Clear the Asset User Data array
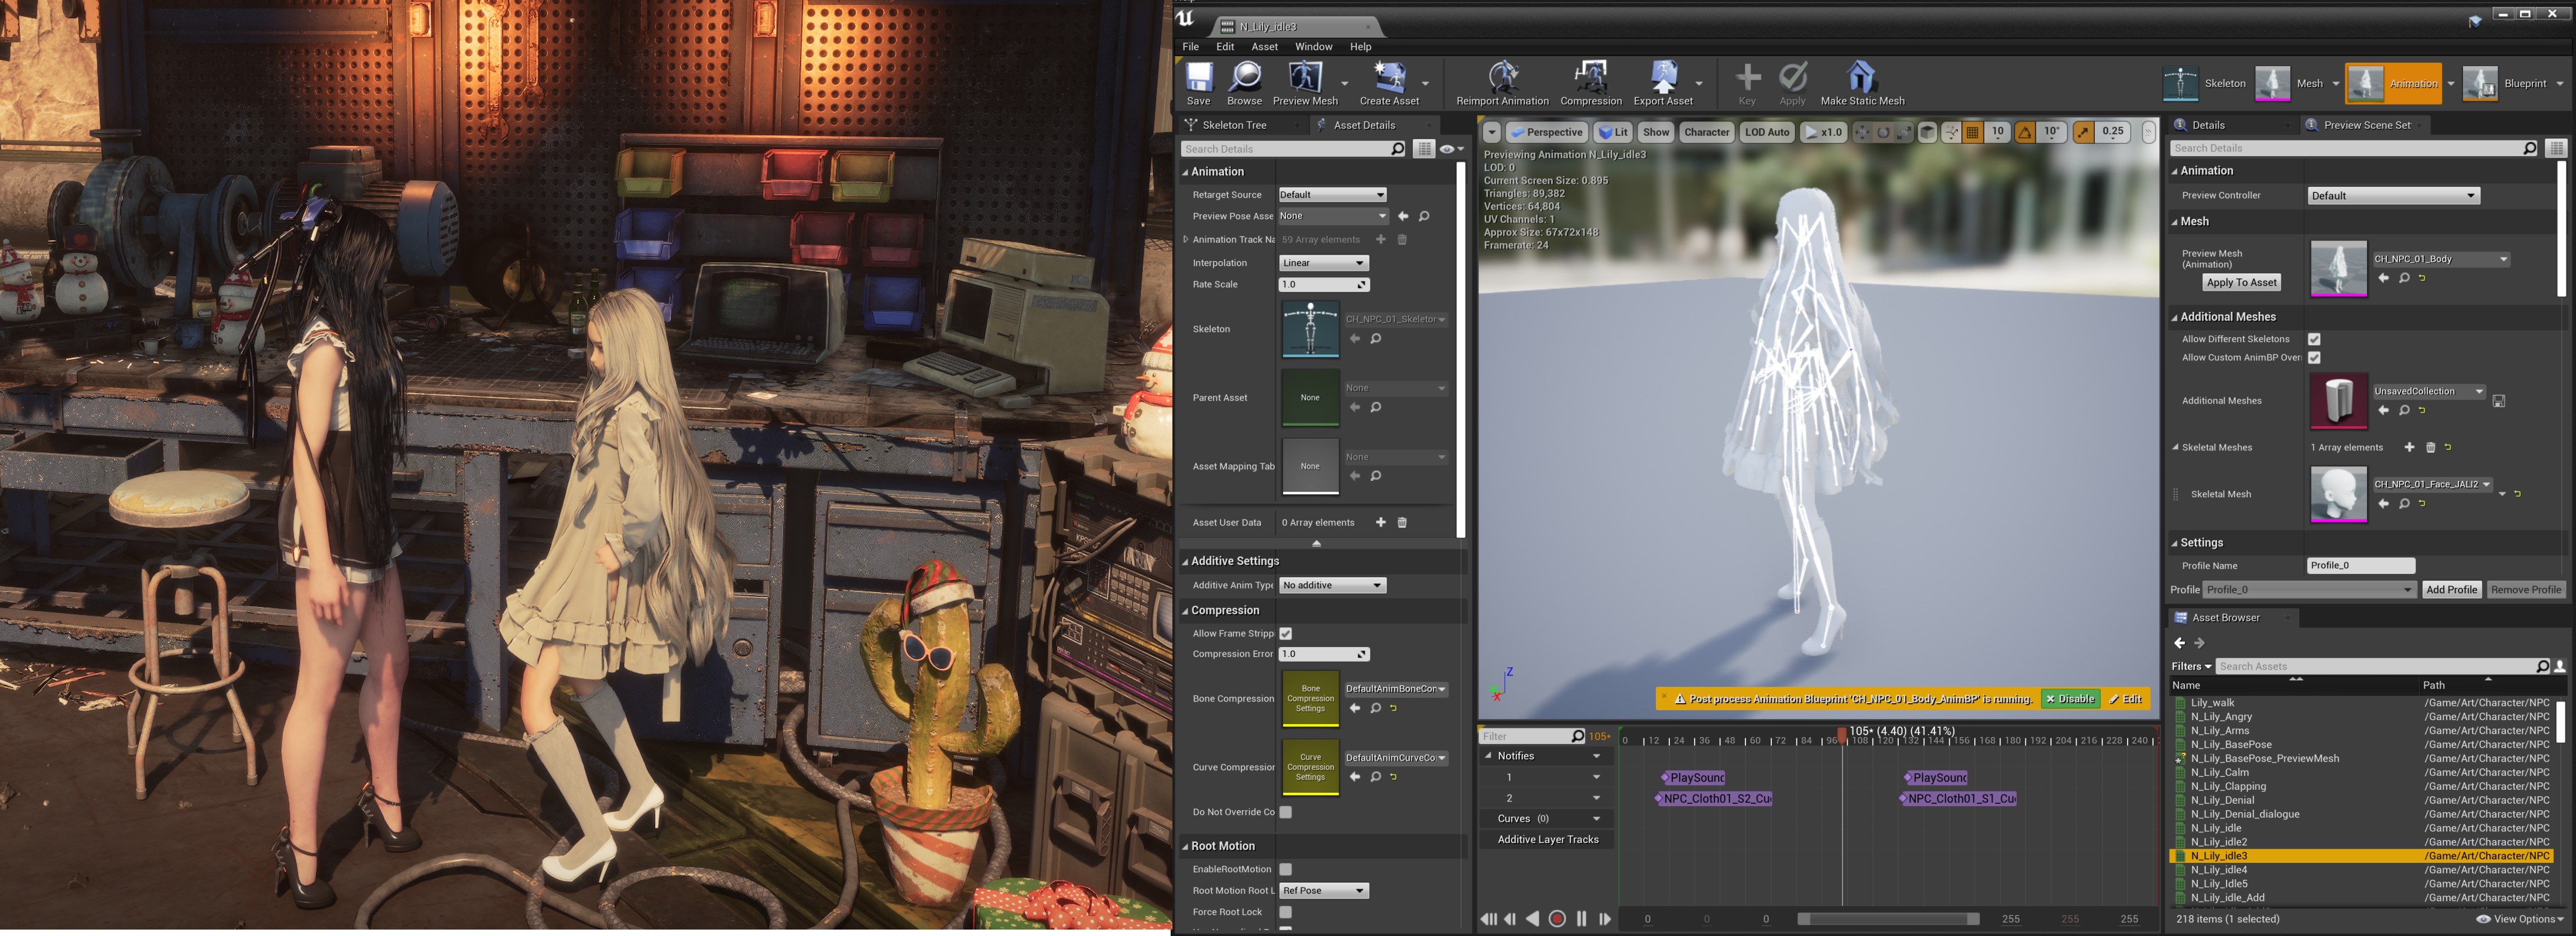The image size is (2576, 936). [1402, 522]
